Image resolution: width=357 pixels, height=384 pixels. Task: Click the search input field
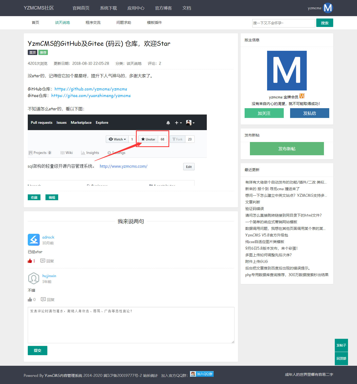pyautogui.click(x=283, y=23)
